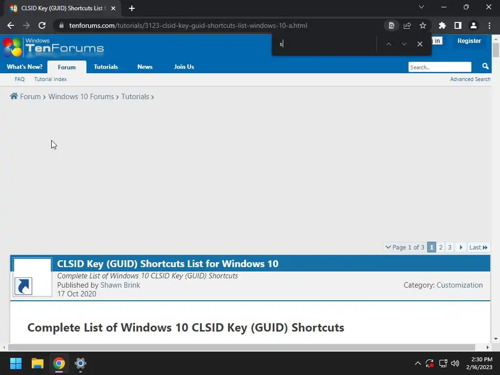Image resolution: width=500 pixels, height=375 pixels.
Task: Open the Tutorial Index link
Action: [x=50, y=79]
